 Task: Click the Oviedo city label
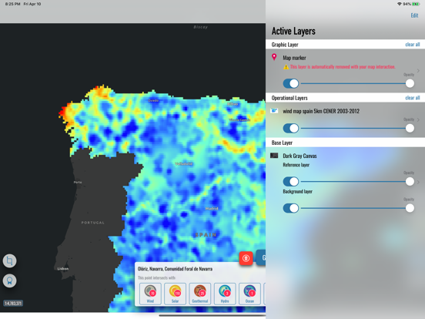tap(153, 101)
